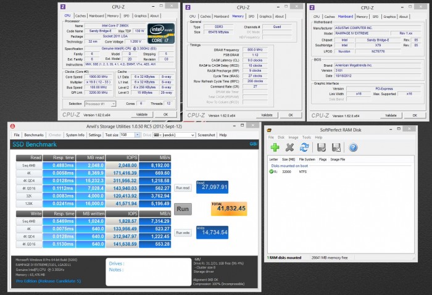Click the red Anvil's Storage Utilities title icon
This screenshot has height=295, width=432.
(12, 126)
